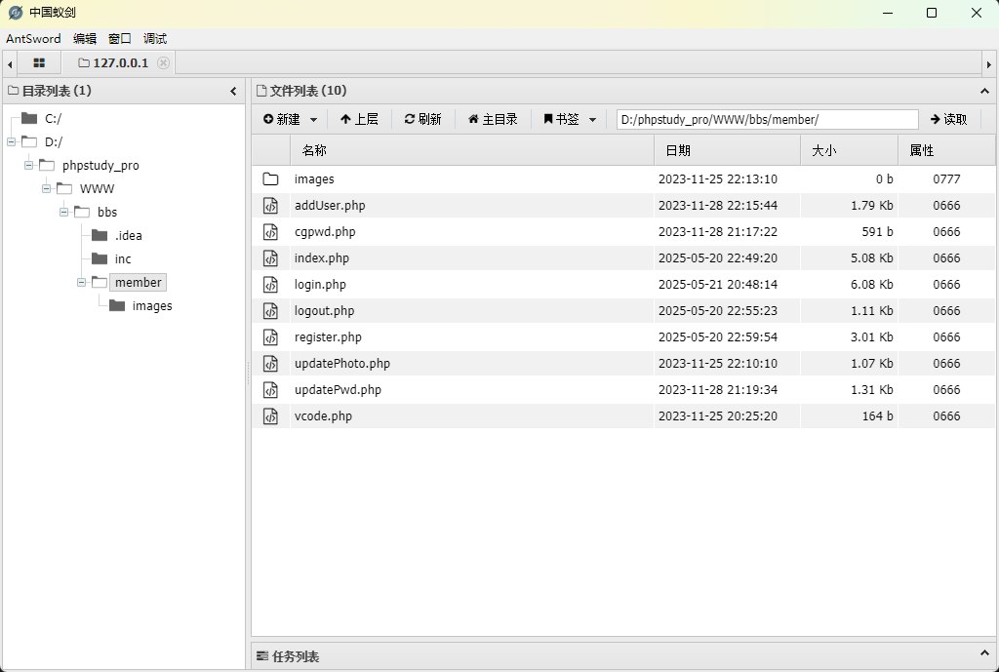The height and width of the screenshot is (672, 999).
Task: Click the login.php PHP file icon
Action: pos(270,284)
